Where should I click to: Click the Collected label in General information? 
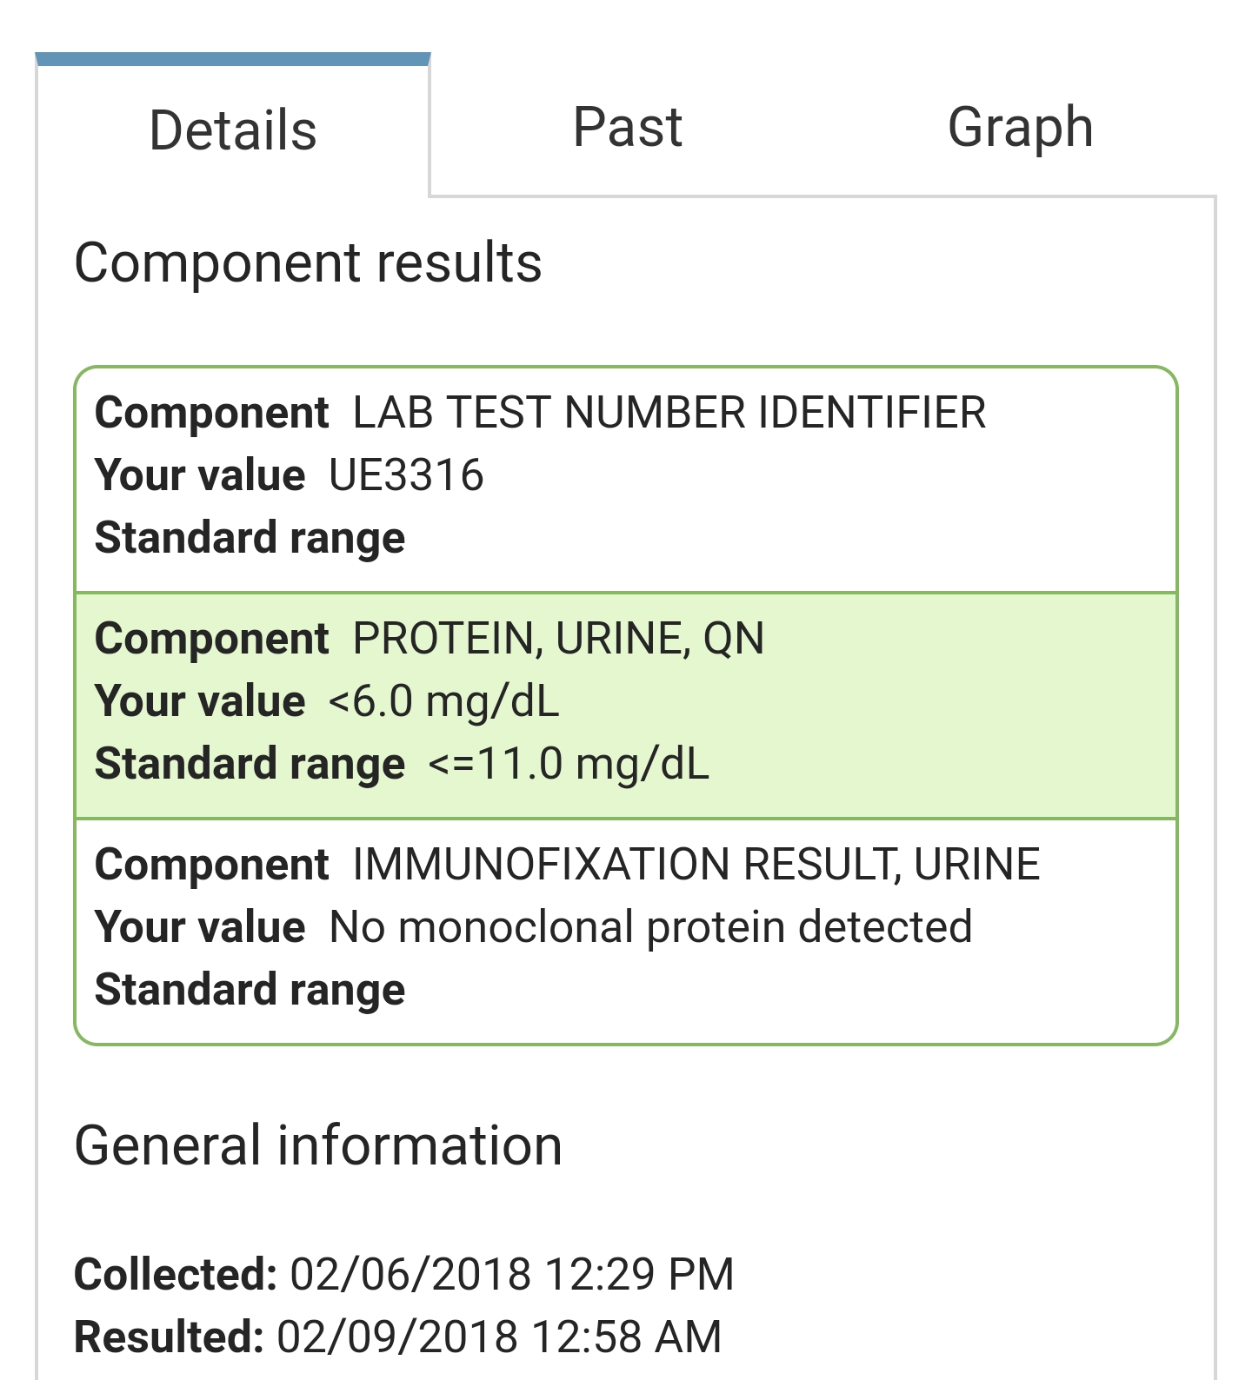pos(176,1274)
